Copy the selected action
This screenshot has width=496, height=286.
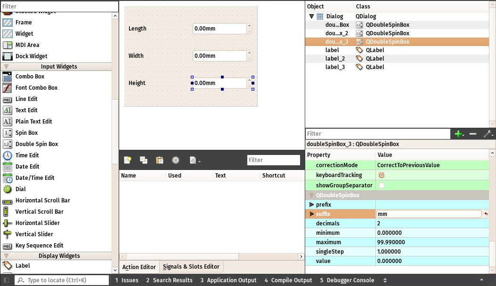pyautogui.click(x=144, y=160)
